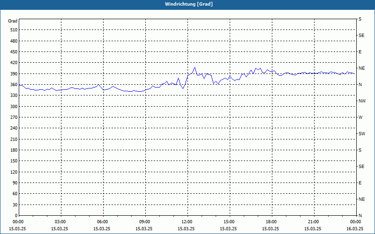Select the 03:00 time label
Viewport: 375px width, 234px height.
click(61, 222)
